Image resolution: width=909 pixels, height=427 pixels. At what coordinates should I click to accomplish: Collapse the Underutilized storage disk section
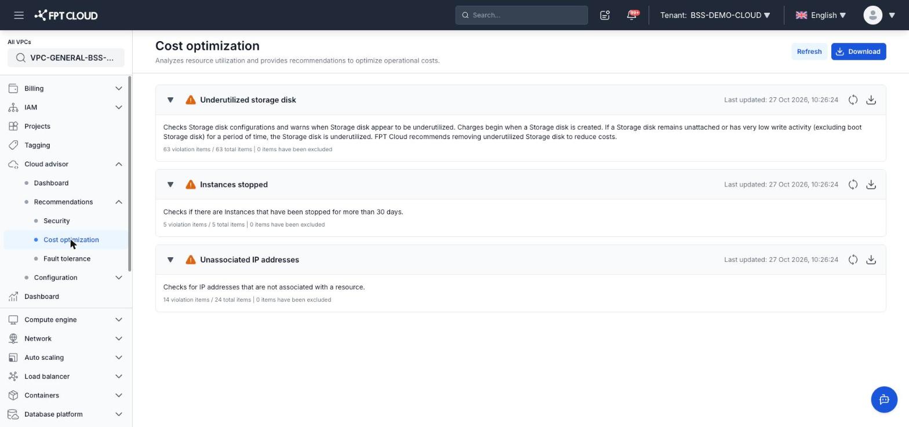tap(170, 100)
